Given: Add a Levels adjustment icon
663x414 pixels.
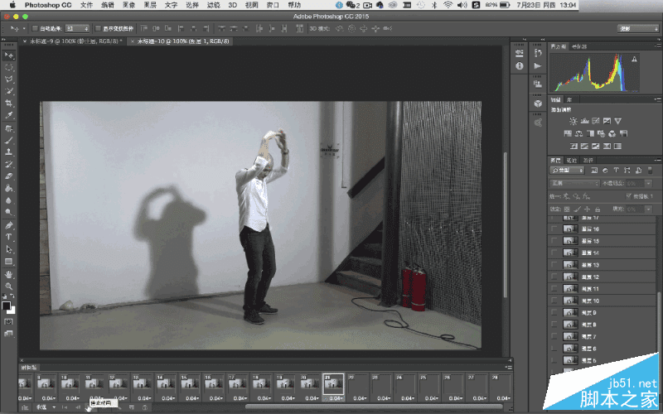Looking at the screenshot, I should [585, 121].
